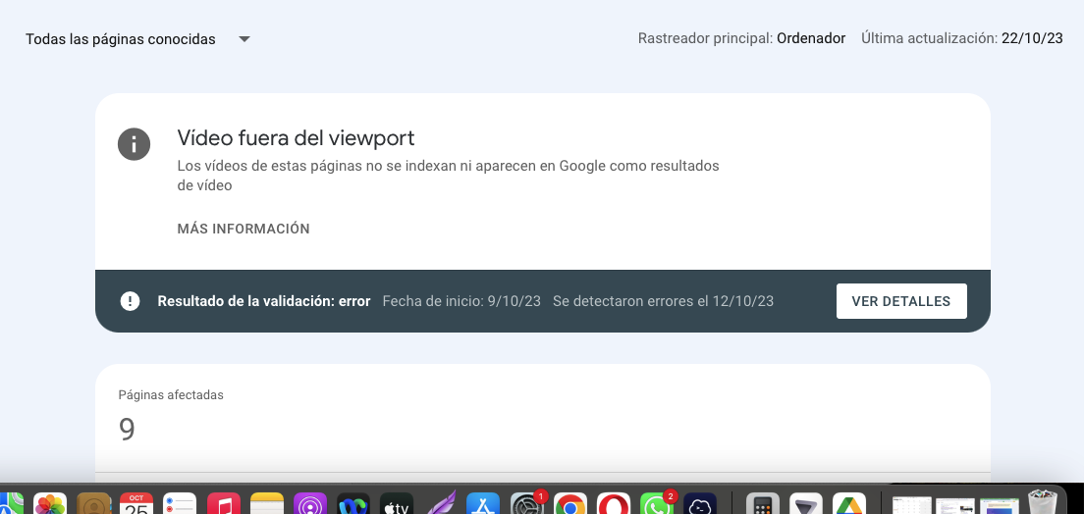The height and width of the screenshot is (514, 1084).
Task: Click the validation error exclamation icon
Action: [x=130, y=301]
